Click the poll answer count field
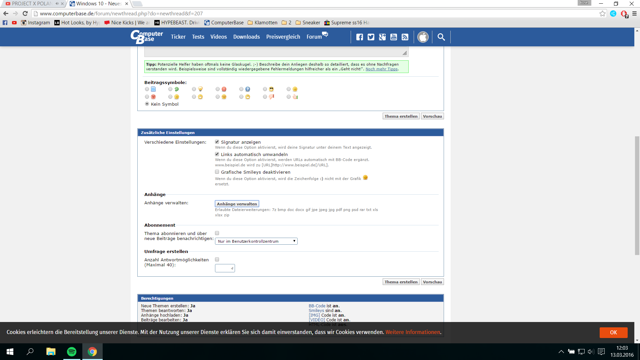 (x=225, y=268)
